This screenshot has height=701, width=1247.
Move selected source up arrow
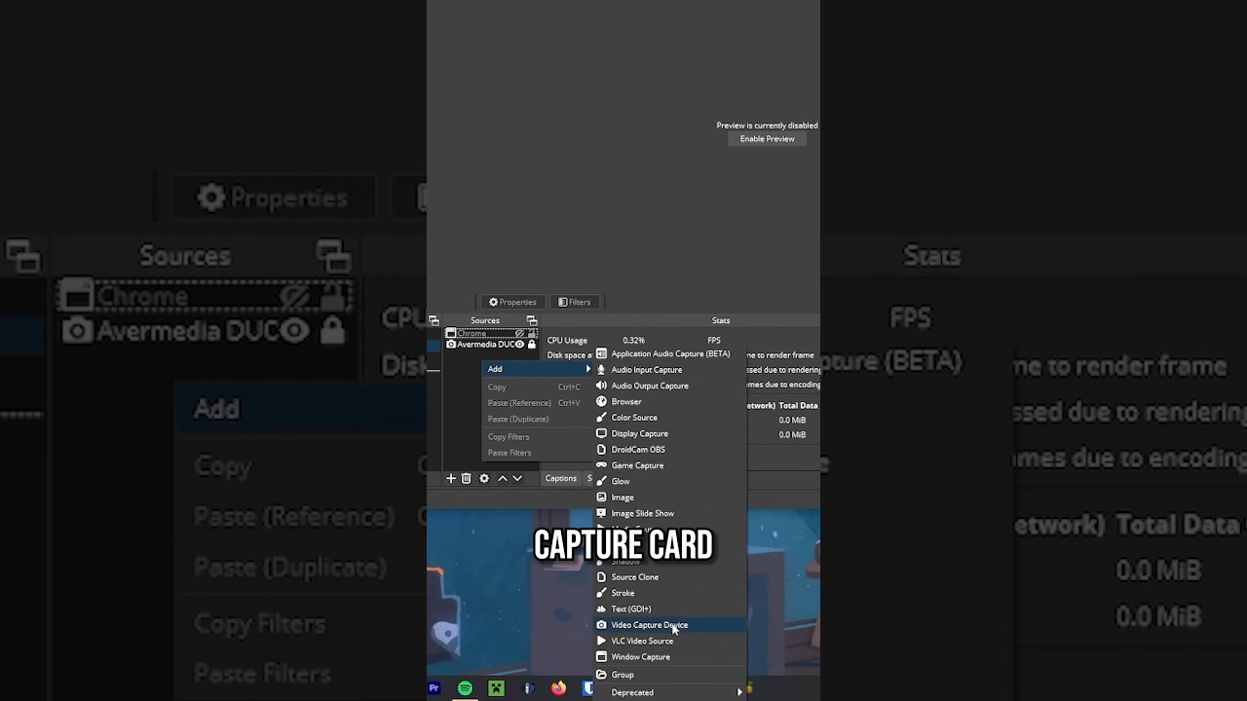(503, 478)
